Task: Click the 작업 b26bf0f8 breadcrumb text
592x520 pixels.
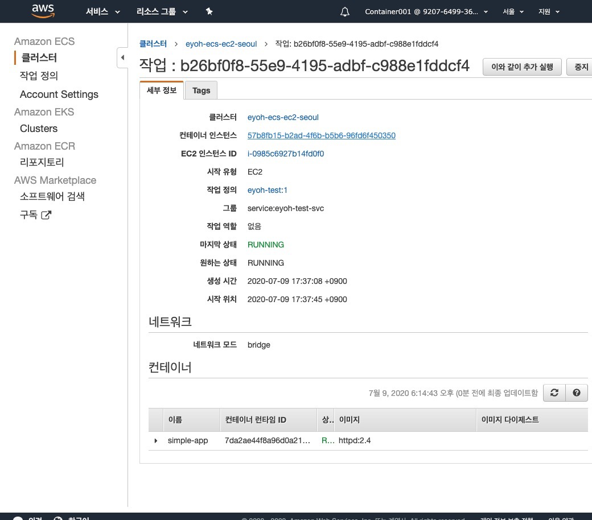Action: click(357, 44)
